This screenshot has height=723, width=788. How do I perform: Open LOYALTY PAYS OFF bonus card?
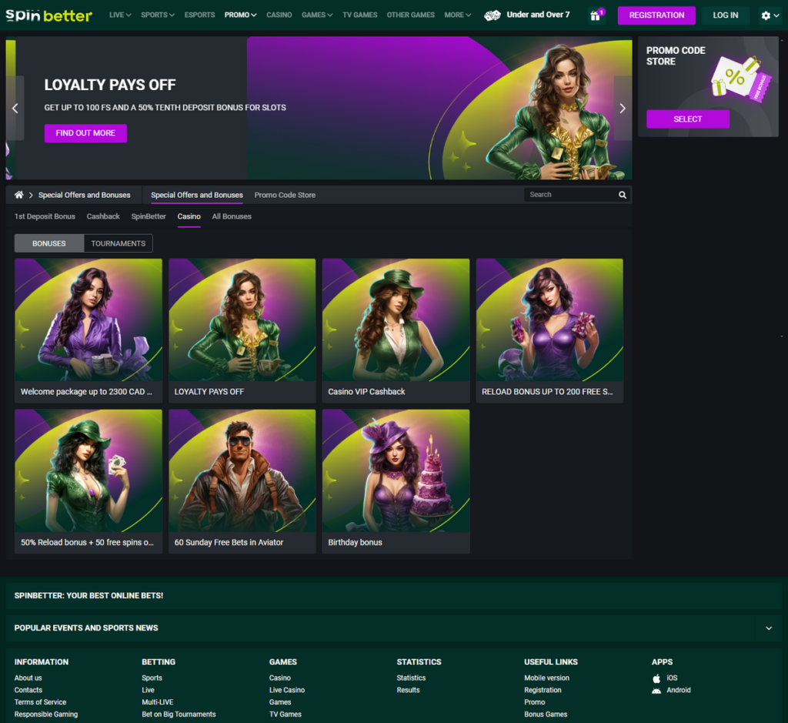click(x=242, y=331)
